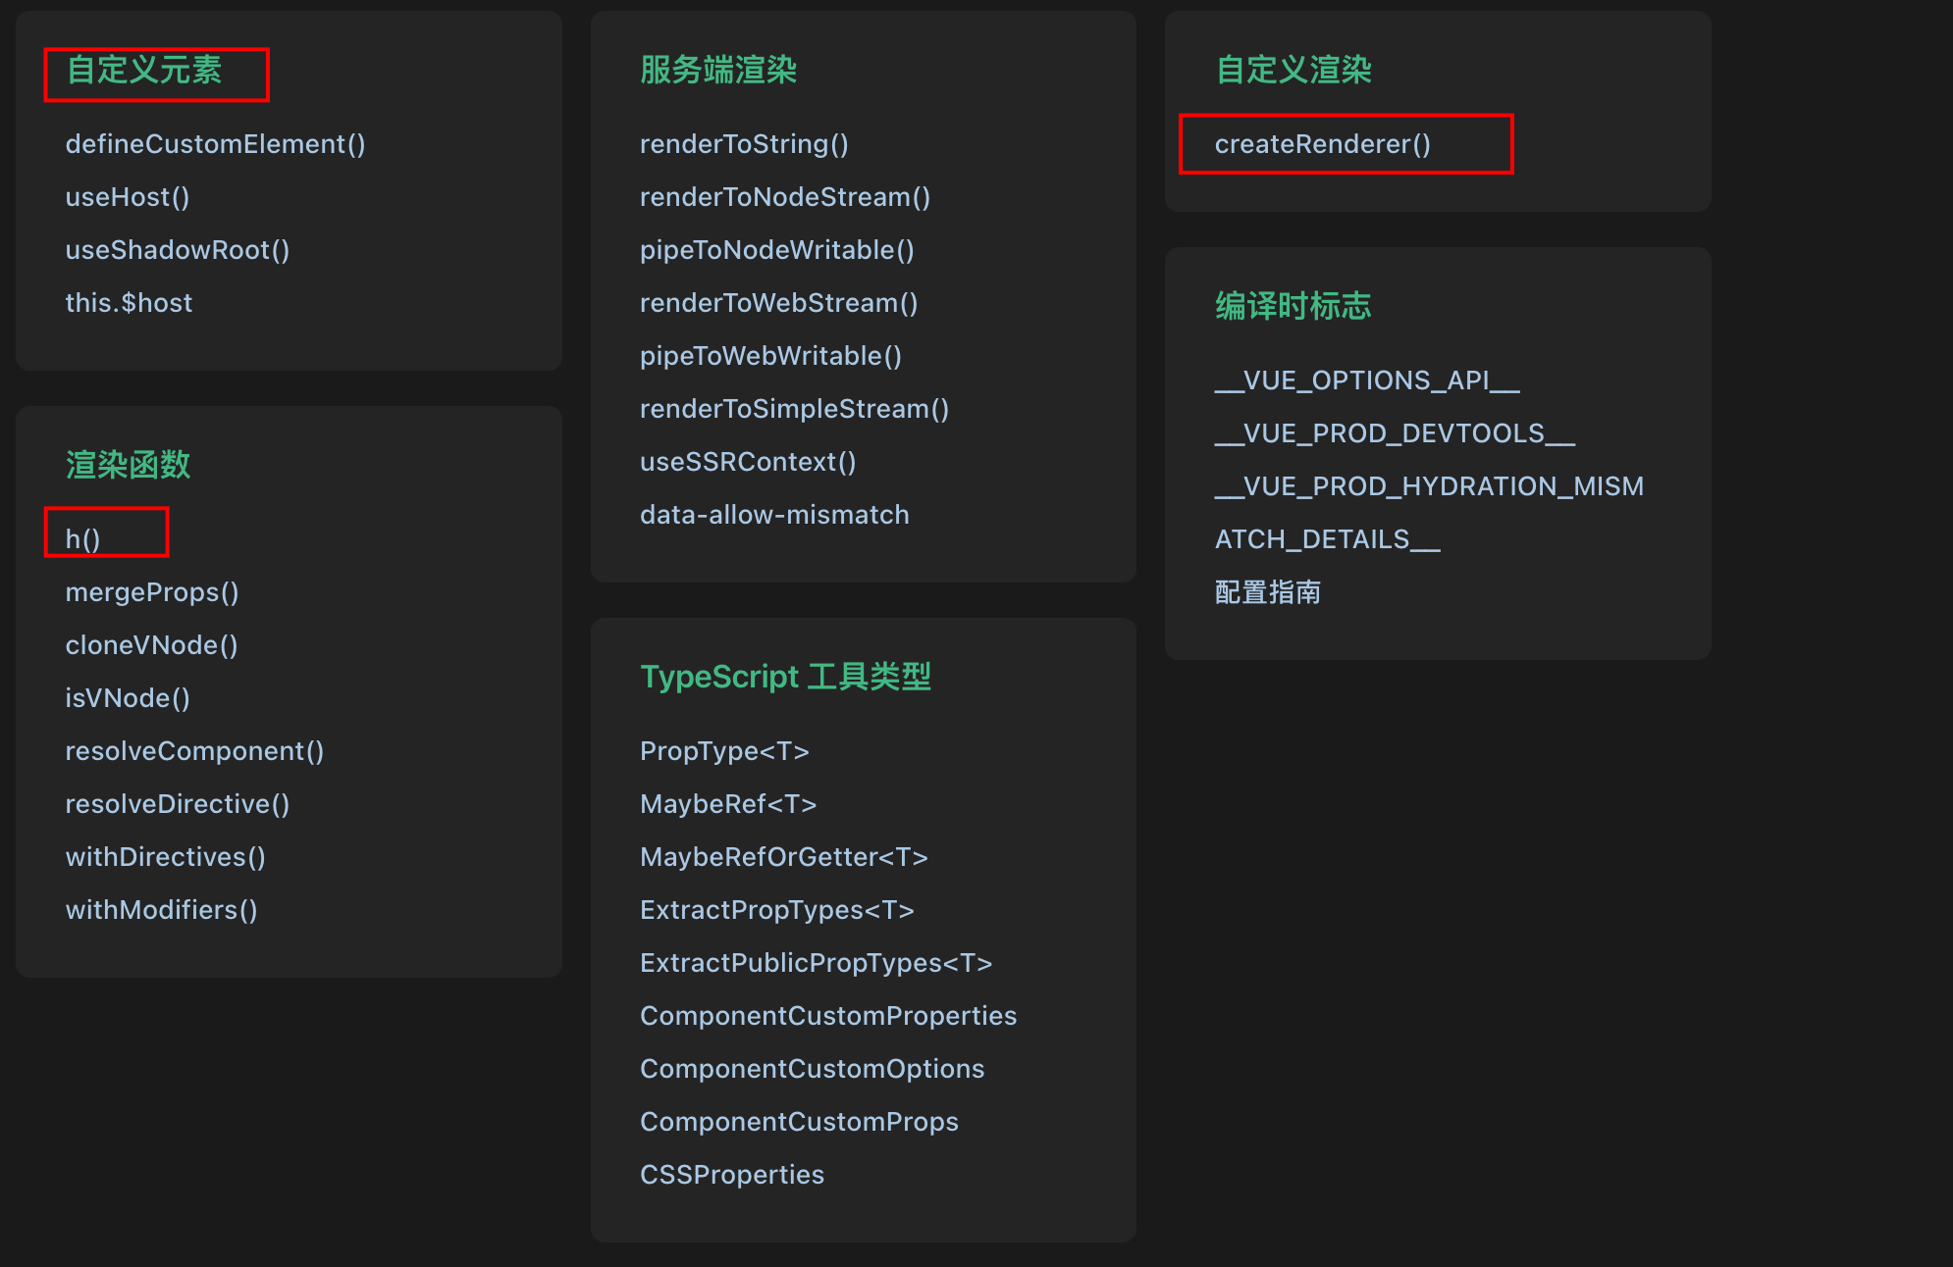Open pipeToWebWritable() link

(x=770, y=356)
